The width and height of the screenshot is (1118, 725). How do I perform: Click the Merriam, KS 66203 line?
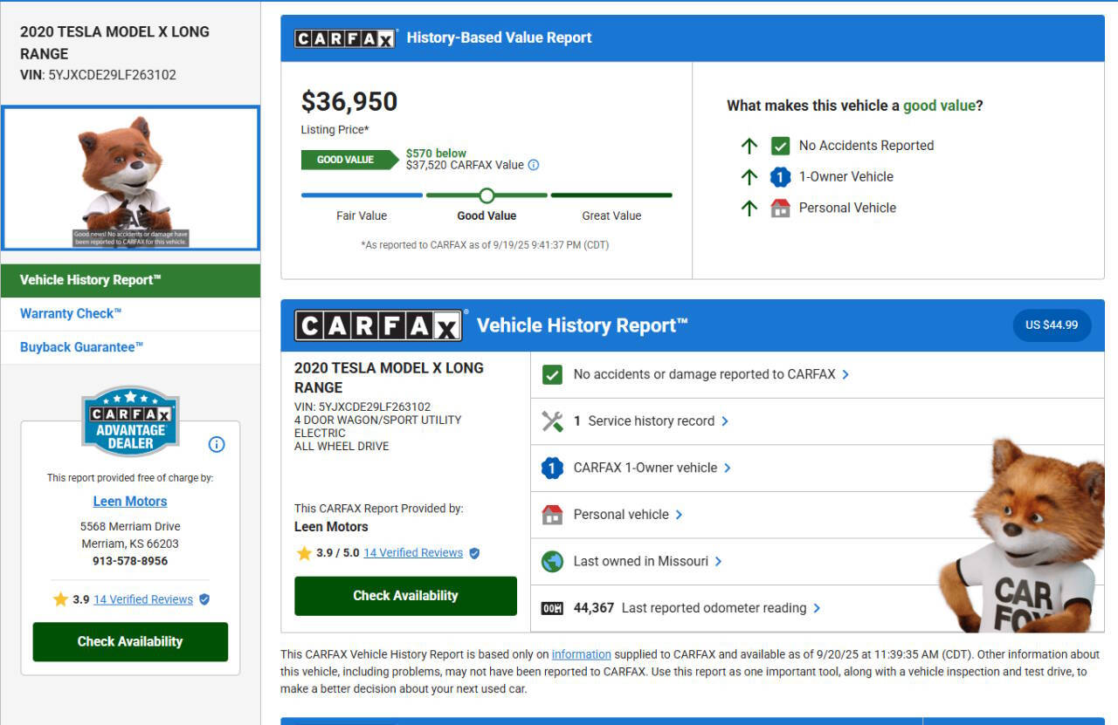point(130,544)
